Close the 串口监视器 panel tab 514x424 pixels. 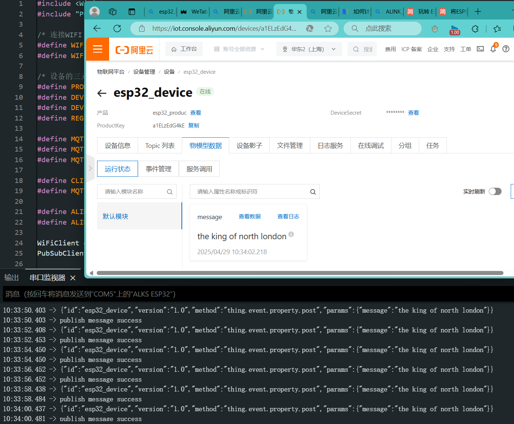(73, 278)
